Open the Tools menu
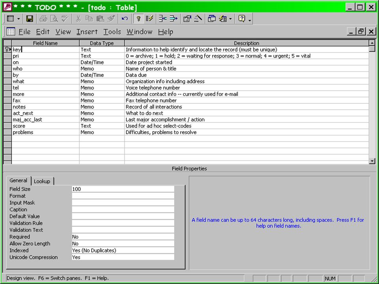 112,32
